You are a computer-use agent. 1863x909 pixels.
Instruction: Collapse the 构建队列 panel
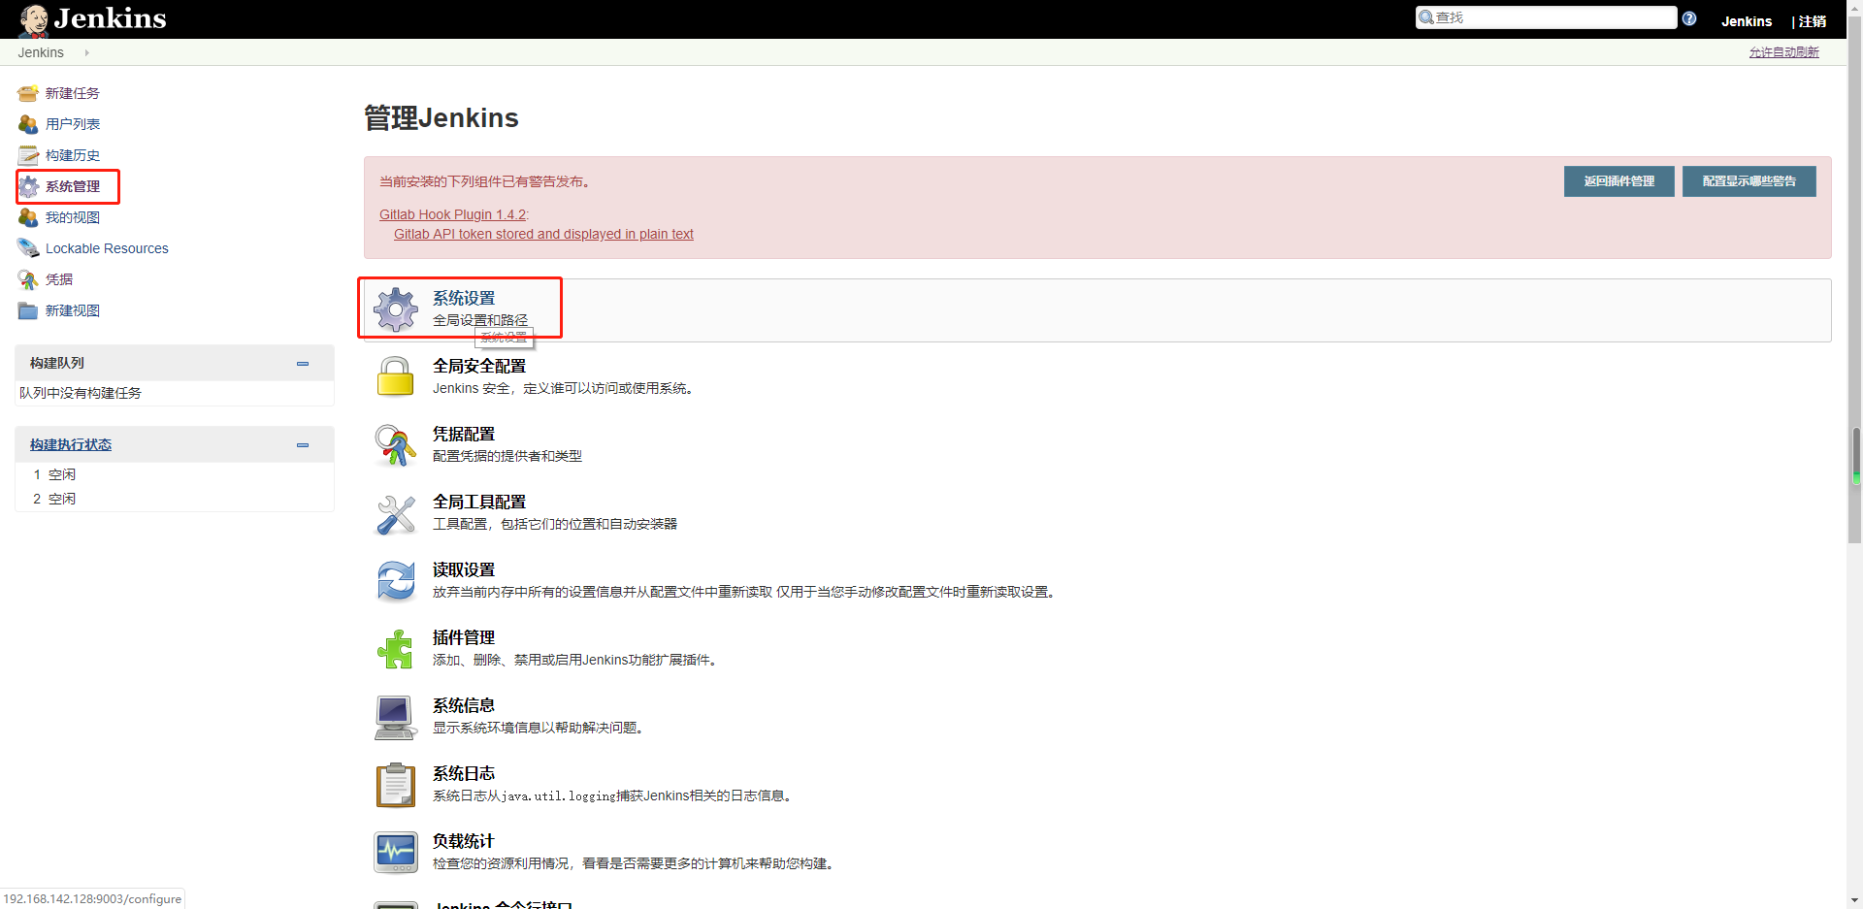(x=303, y=363)
